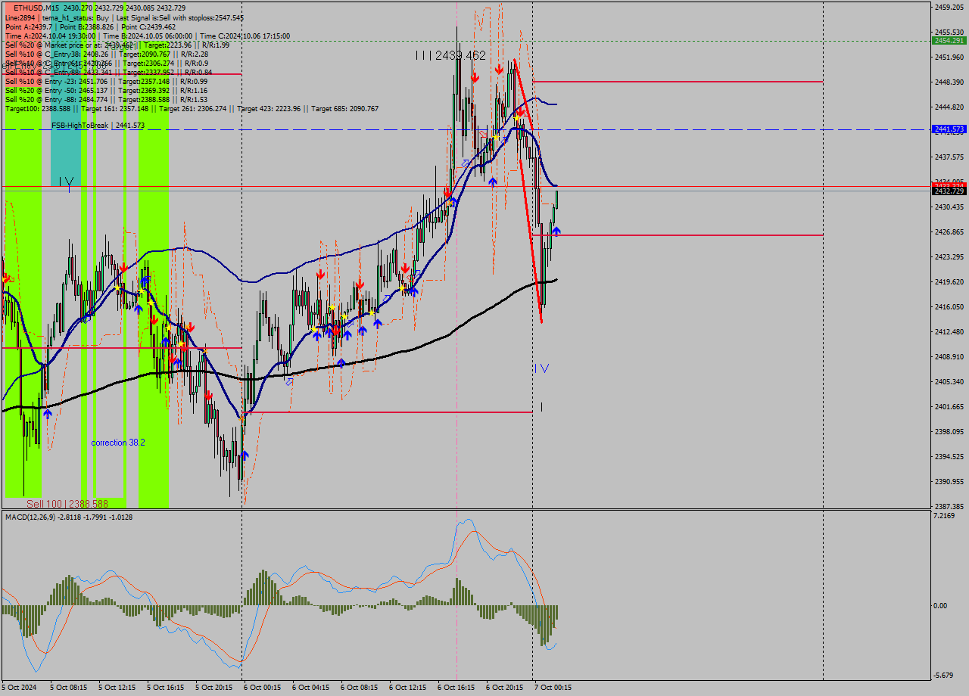Click the 'I I I 2439.462' wave label

click(450, 56)
